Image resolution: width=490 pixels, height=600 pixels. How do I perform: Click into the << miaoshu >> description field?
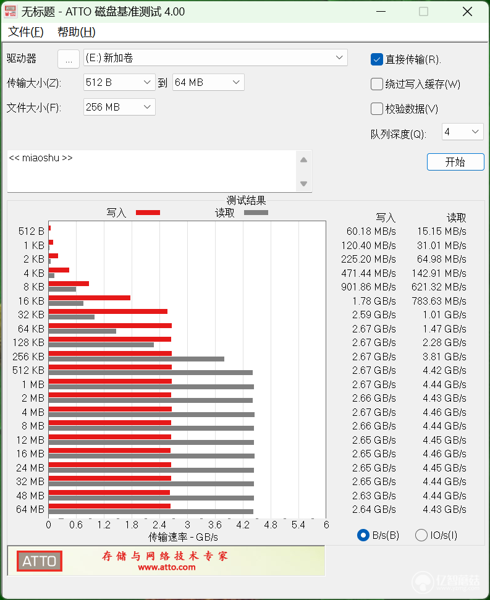pyautogui.click(x=151, y=171)
